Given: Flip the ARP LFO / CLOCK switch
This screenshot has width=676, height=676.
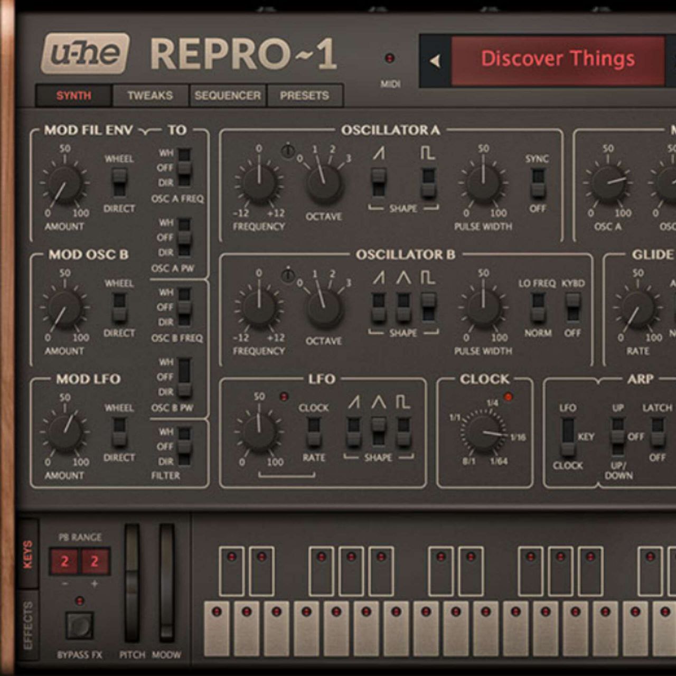Looking at the screenshot, I should [x=568, y=437].
